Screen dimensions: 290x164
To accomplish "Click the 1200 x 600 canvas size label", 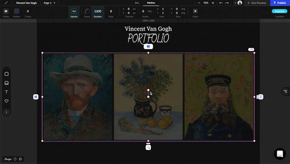I will (148, 21).
